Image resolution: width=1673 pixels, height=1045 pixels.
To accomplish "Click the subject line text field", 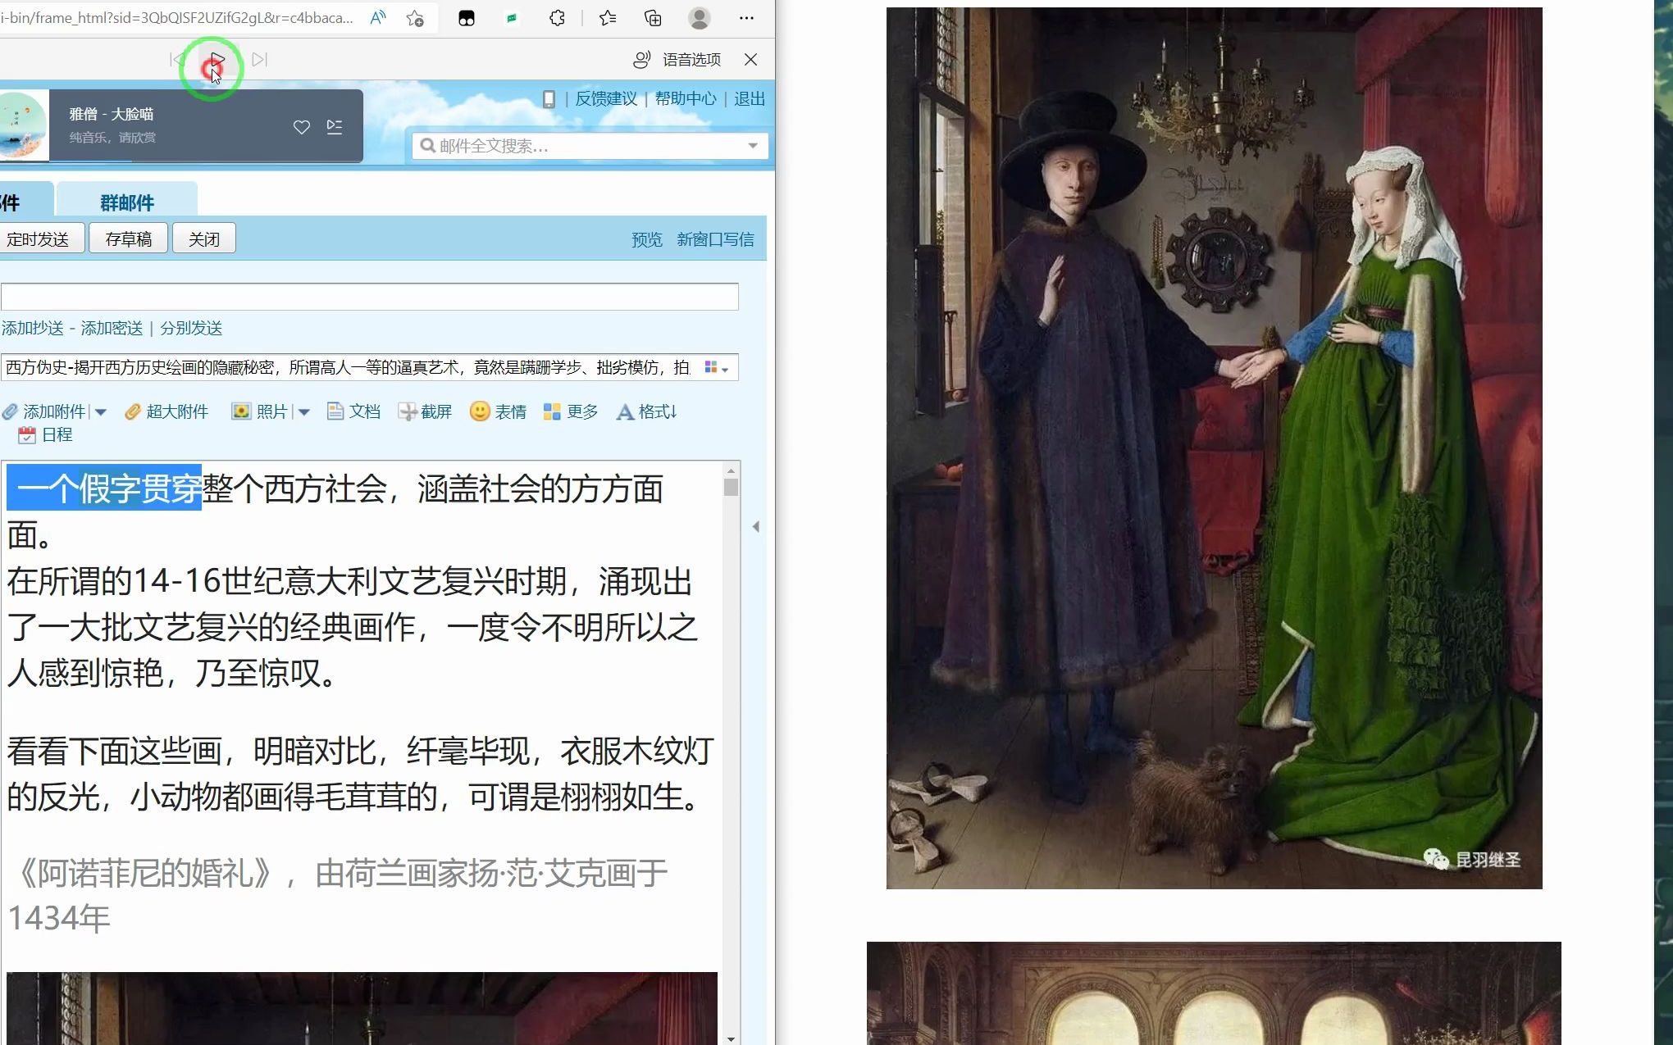I will (349, 367).
